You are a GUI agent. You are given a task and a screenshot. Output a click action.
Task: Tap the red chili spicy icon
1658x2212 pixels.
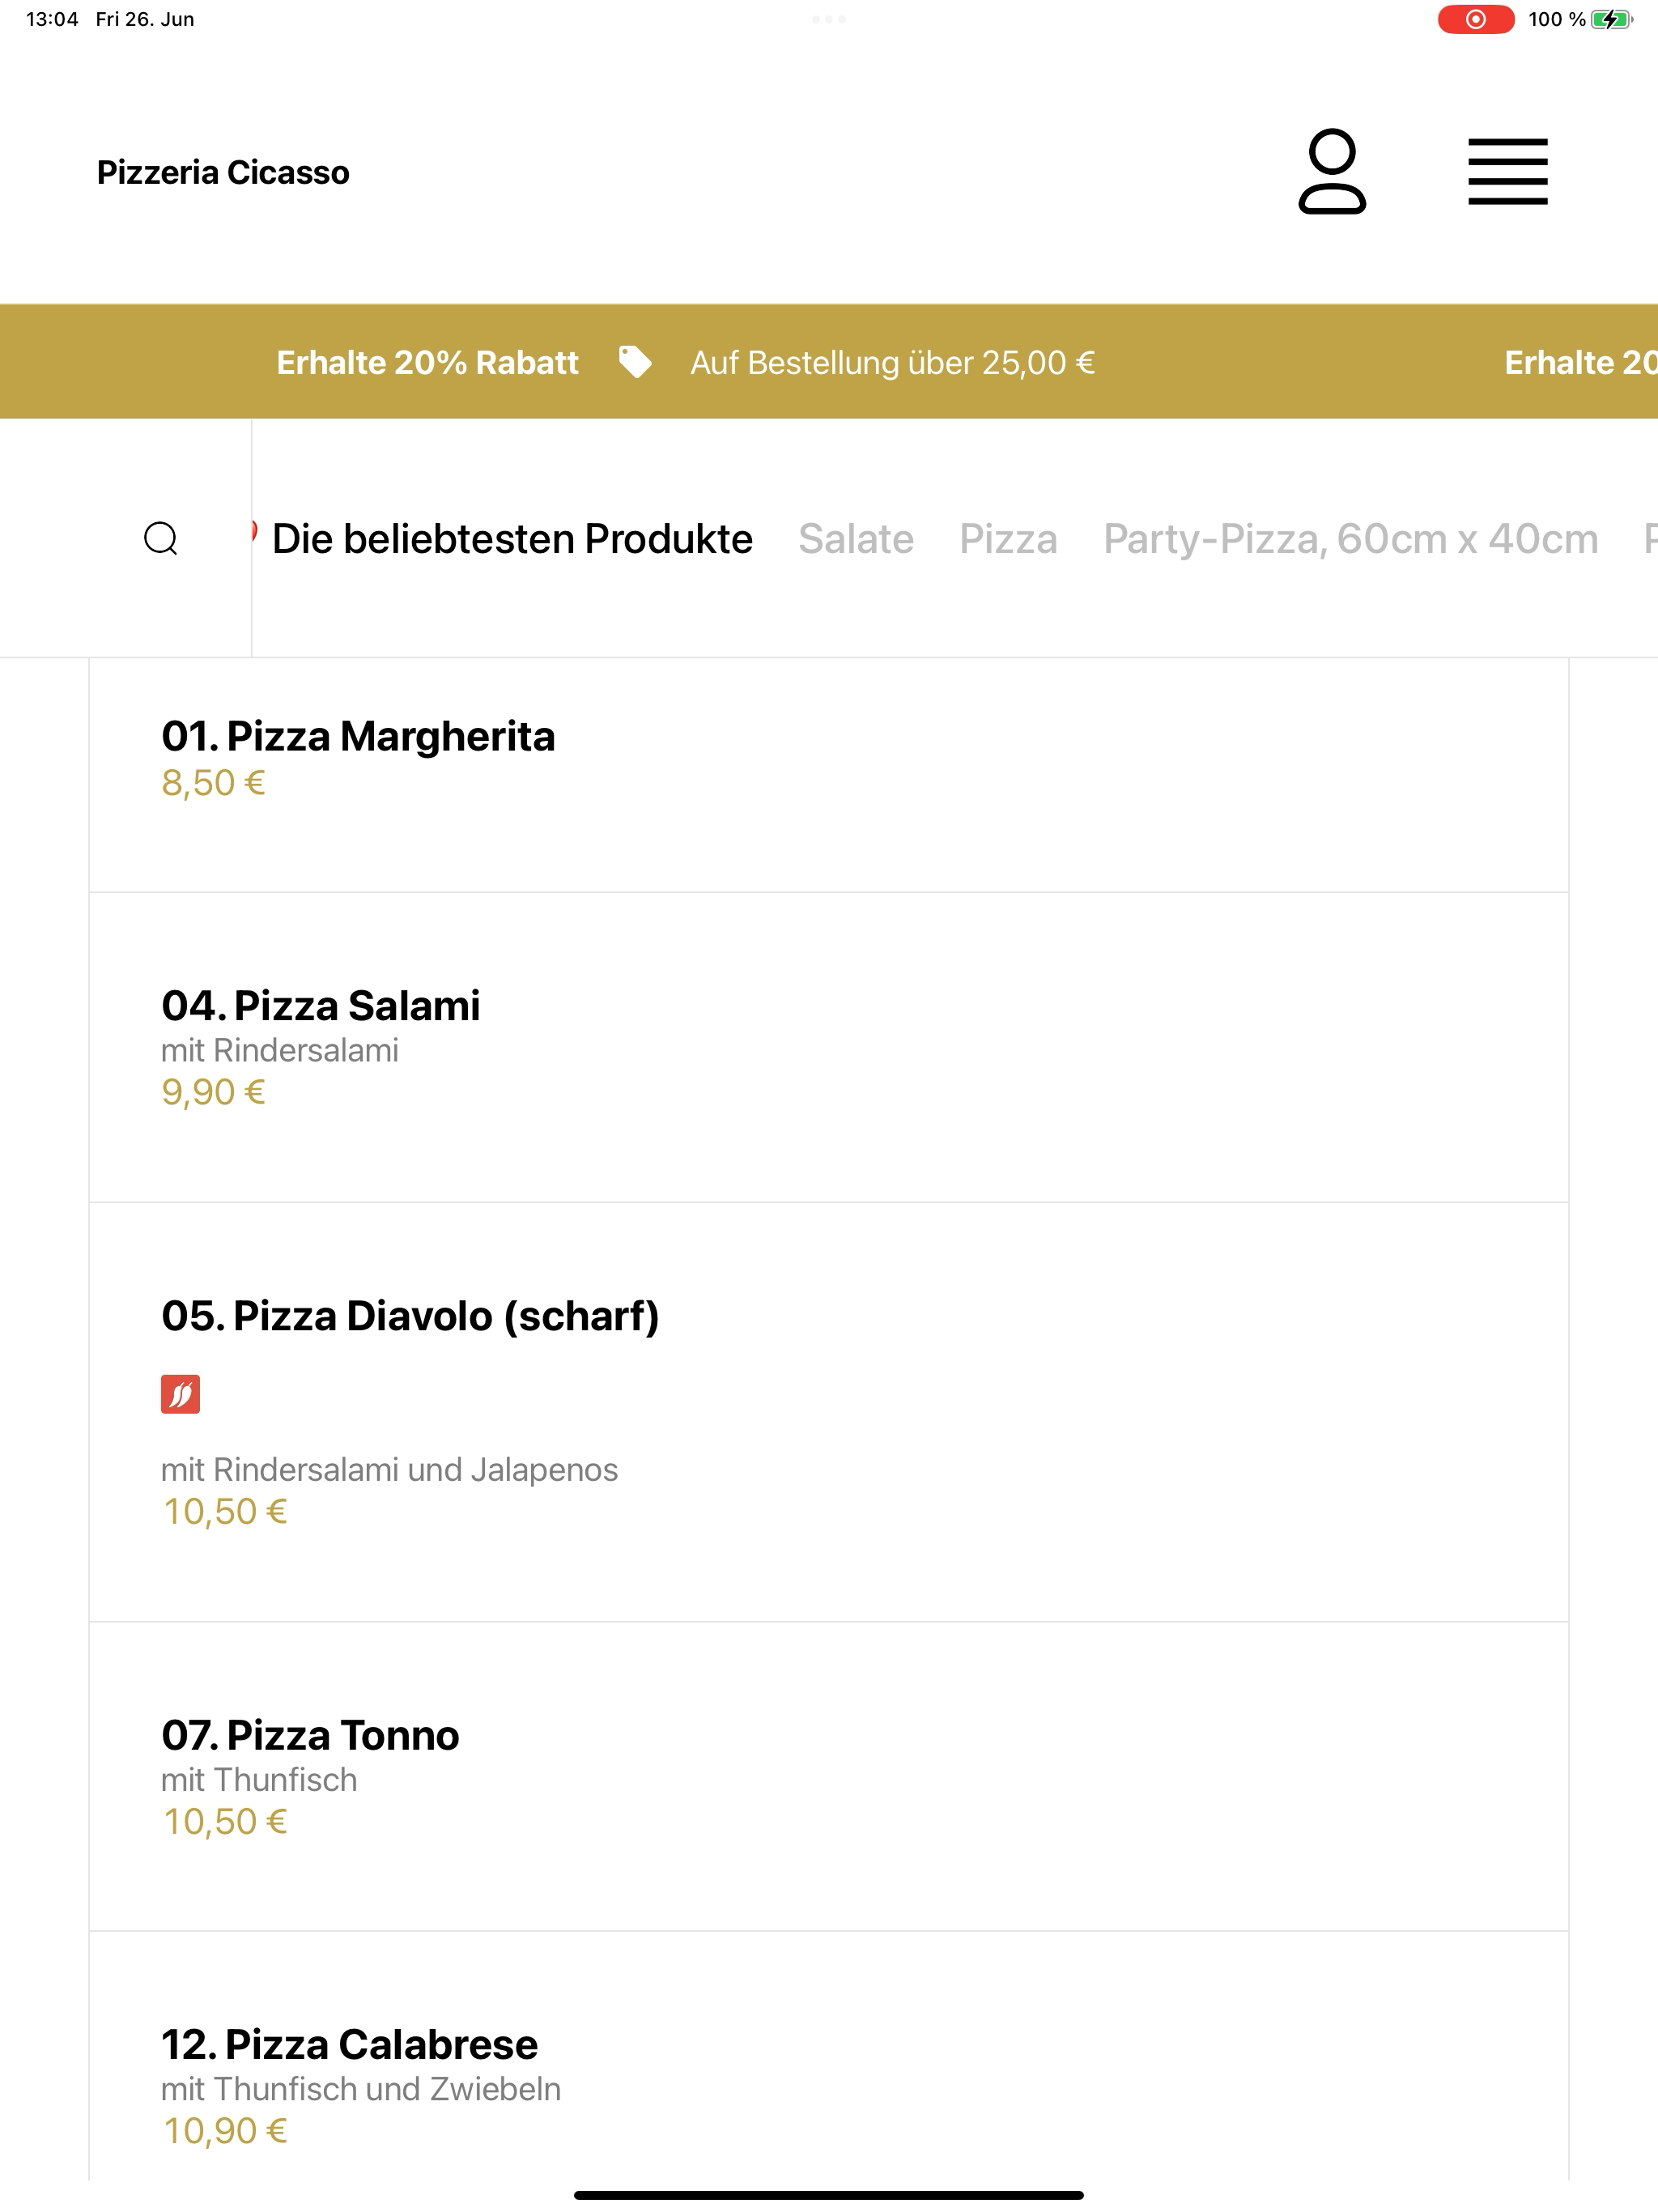pyautogui.click(x=180, y=1394)
